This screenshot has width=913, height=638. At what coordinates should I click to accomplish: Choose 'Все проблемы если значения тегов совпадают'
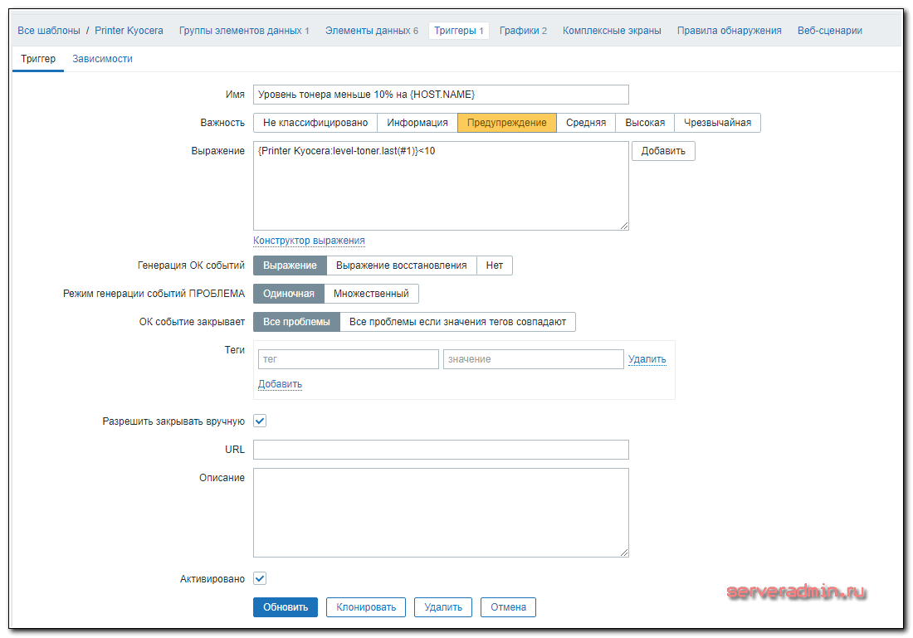457,322
